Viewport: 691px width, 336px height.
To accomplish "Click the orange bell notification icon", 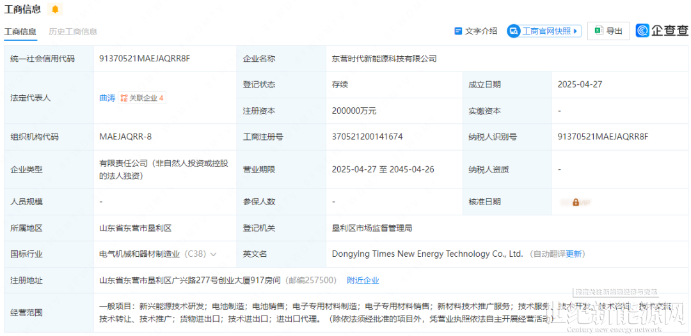I will 55,9.
